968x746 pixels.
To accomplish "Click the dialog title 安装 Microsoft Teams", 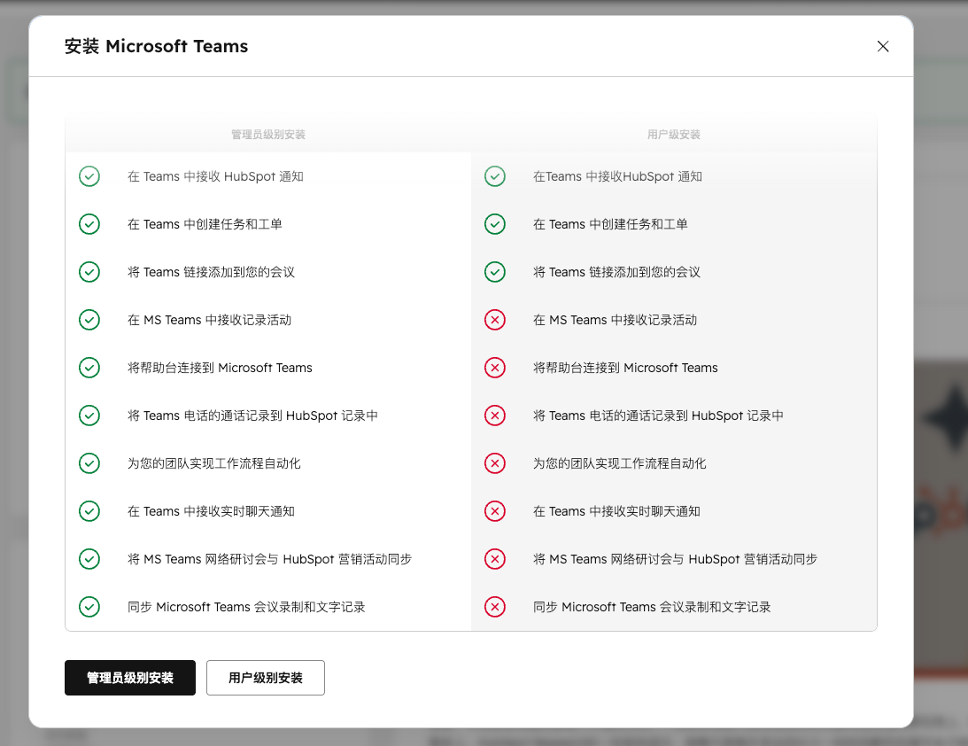I will coord(156,46).
